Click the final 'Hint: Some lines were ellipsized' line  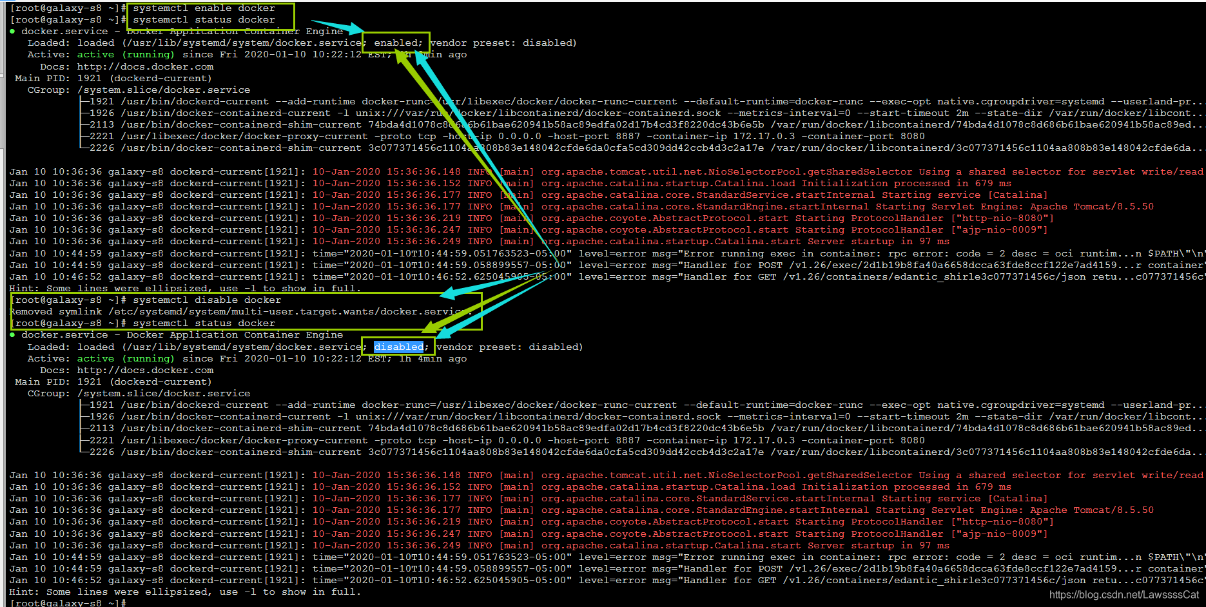185,592
